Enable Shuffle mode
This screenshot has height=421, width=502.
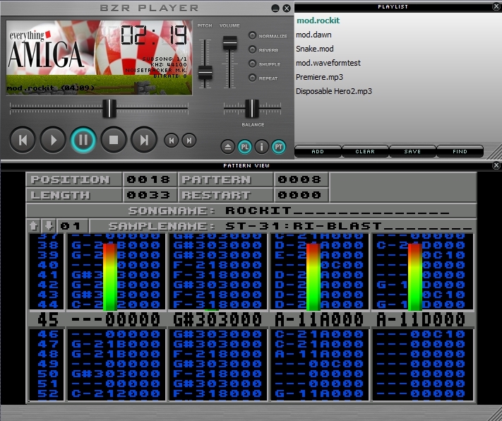253,64
